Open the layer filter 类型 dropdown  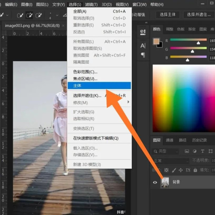pyautogui.click(x=165, y=151)
